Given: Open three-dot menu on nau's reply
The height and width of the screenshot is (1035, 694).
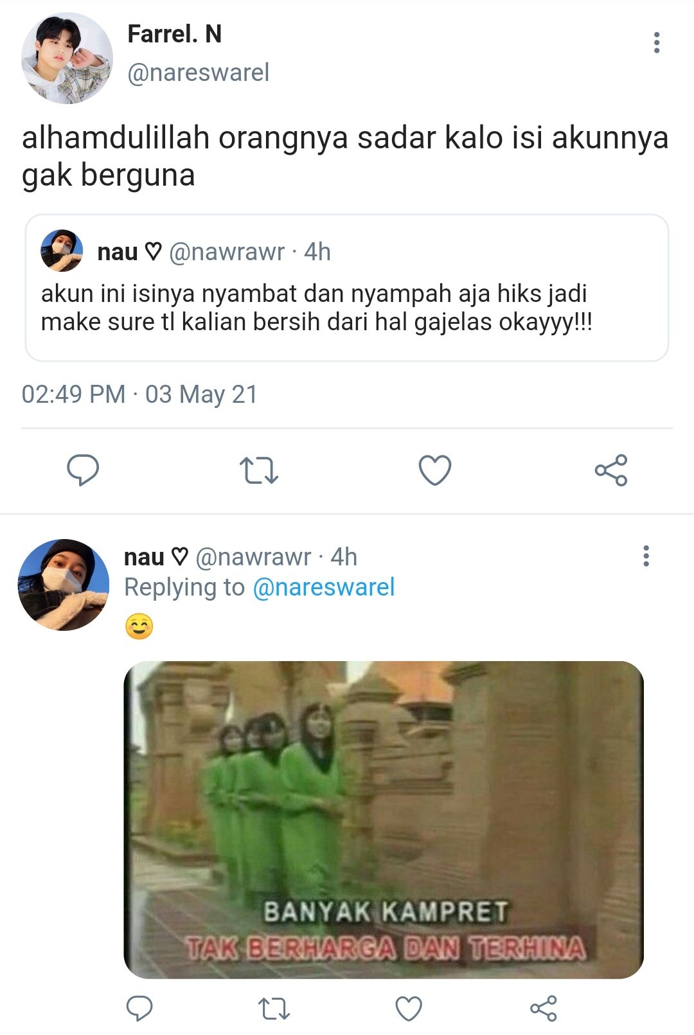Looking at the screenshot, I should point(646,556).
